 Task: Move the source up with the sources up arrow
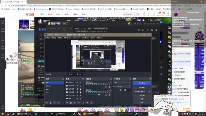[x=79, y=103]
